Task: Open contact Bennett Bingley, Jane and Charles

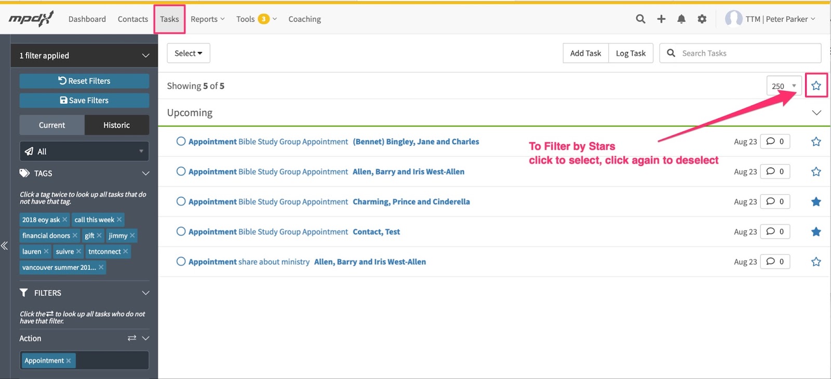Action: coord(416,141)
